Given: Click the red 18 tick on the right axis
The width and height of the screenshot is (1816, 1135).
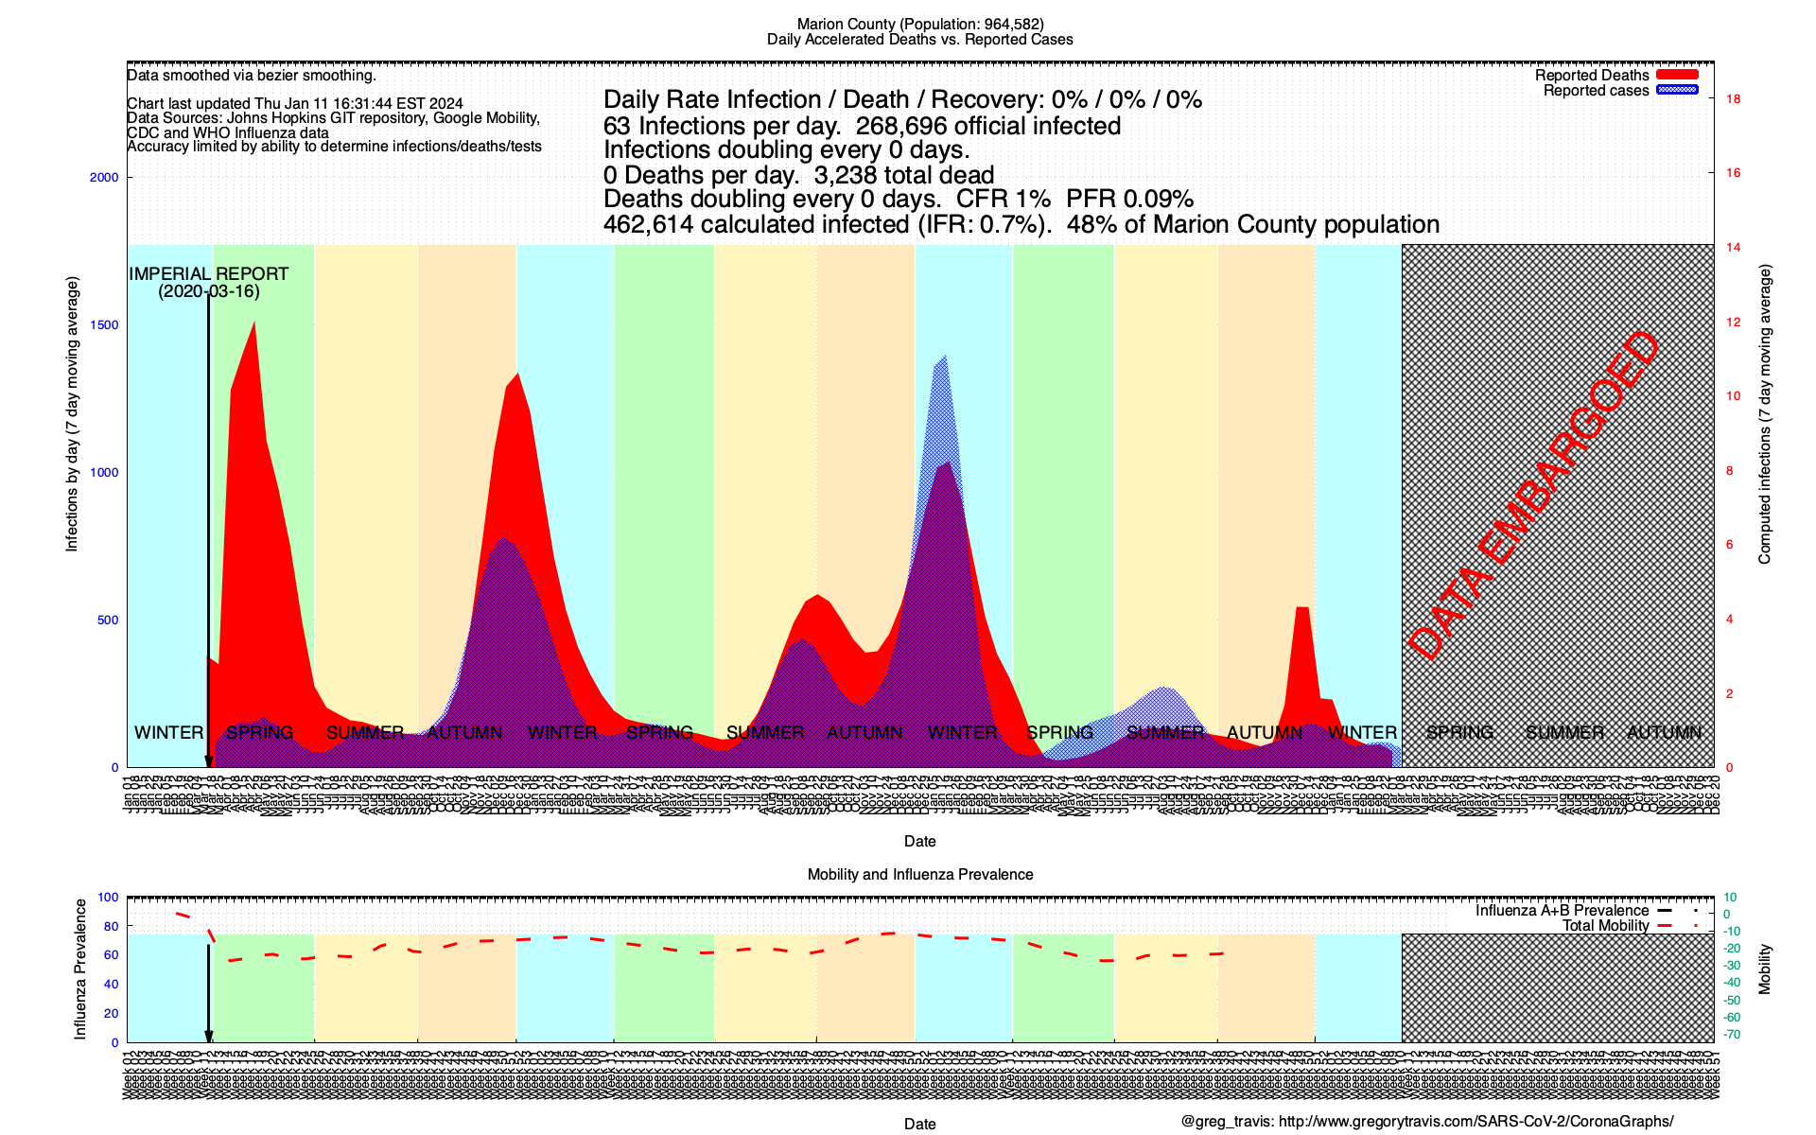Looking at the screenshot, I should pyautogui.click(x=1734, y=98).
